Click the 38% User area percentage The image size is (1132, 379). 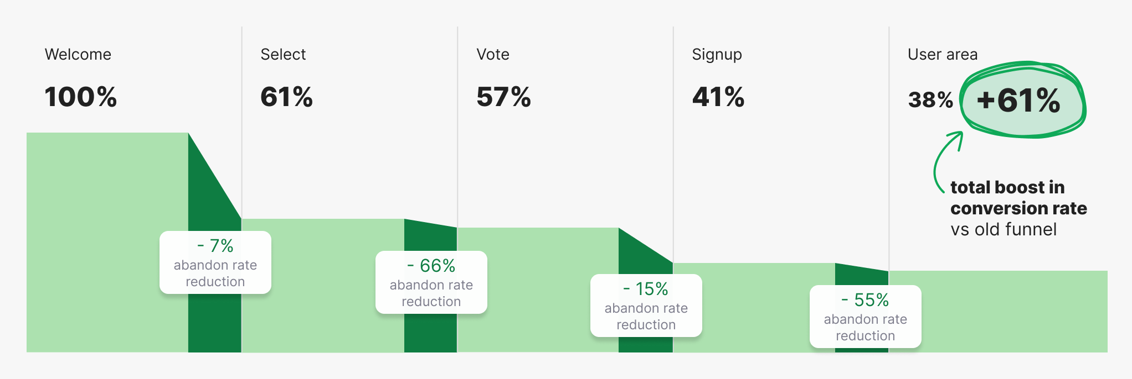930,100
